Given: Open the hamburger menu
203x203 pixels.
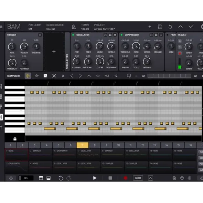Looking at the screenshot, I should (x=1, y=26).
